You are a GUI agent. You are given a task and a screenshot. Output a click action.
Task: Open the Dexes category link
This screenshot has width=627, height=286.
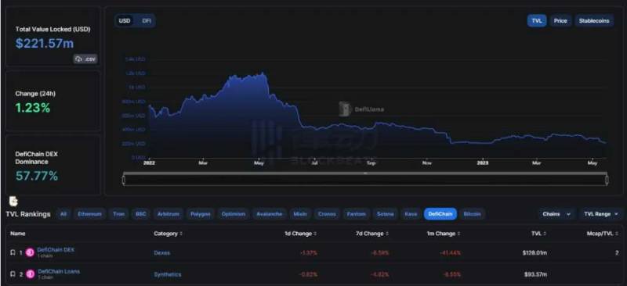coord(162,253)
